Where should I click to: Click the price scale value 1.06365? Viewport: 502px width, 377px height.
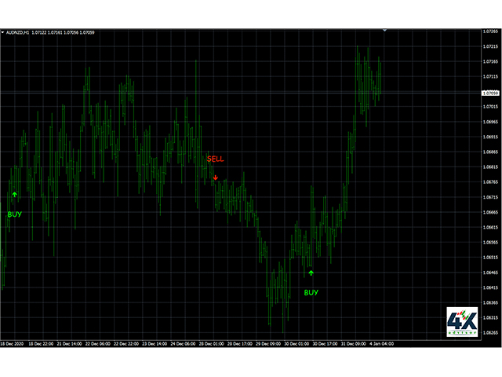(x=490, y=302)
